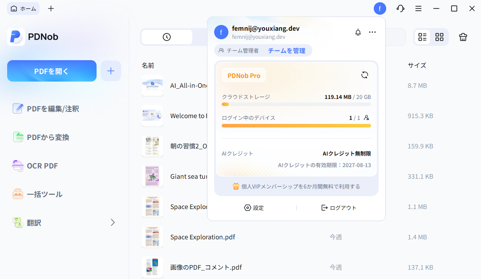Click the user avatar in the title bar

pos(380,8)
